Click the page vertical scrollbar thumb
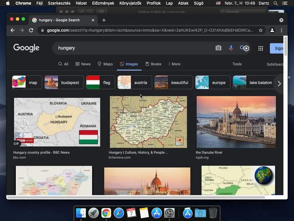294x221 pixels. click(286, 46)
